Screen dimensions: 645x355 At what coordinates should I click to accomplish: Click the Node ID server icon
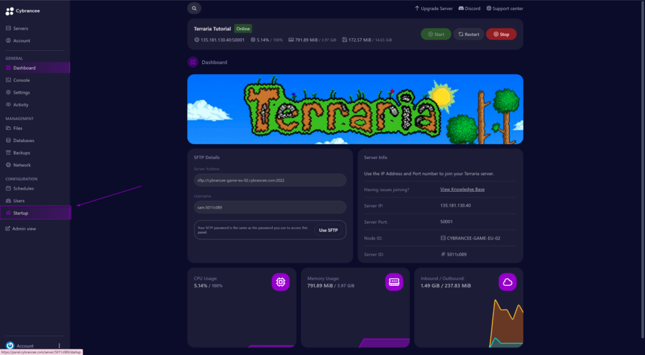(443, 238)
